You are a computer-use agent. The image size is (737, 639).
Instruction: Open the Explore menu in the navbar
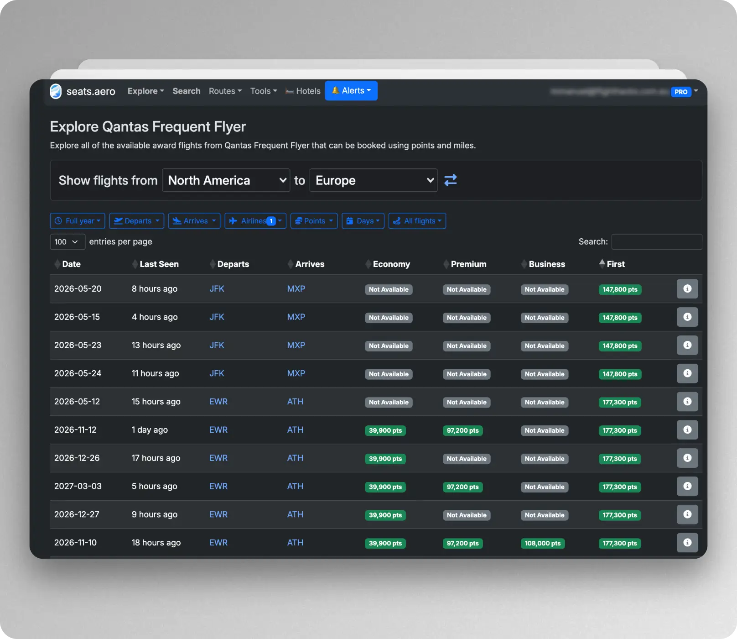pyautogui.click(x=145, y=91)
